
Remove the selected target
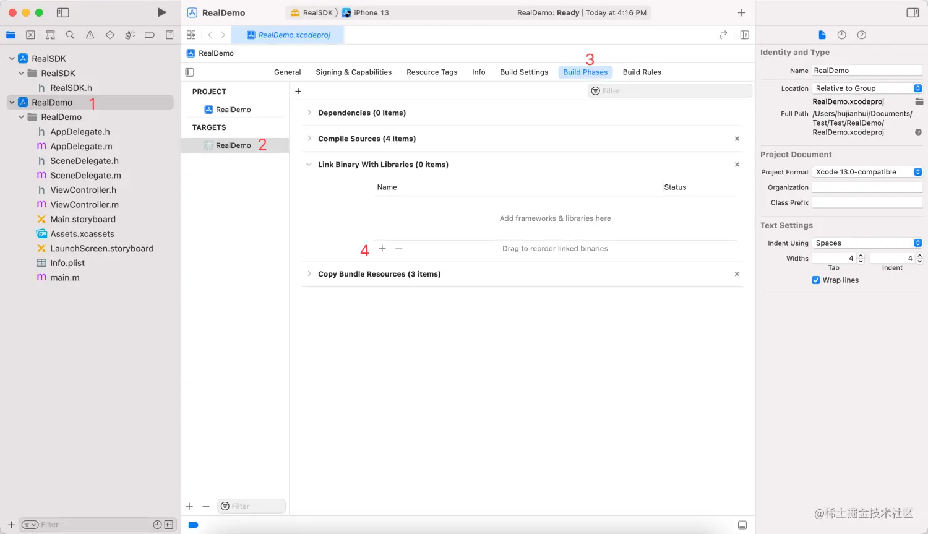[206, 506]
